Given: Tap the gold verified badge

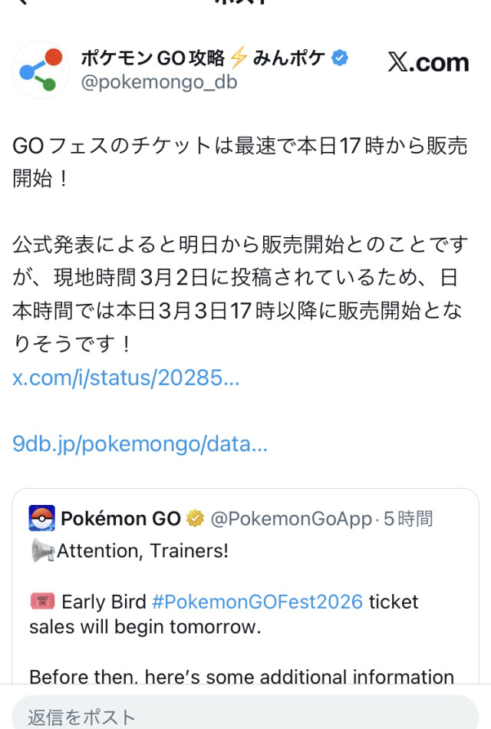Looking at the screenshot, I should [196, 519].
